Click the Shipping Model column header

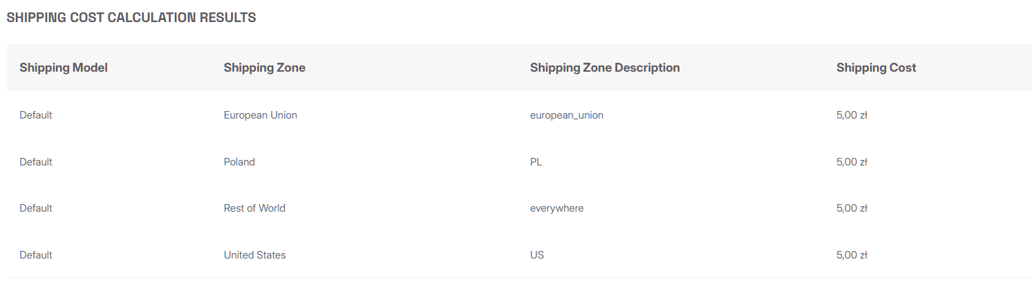(x=64, y=68)
